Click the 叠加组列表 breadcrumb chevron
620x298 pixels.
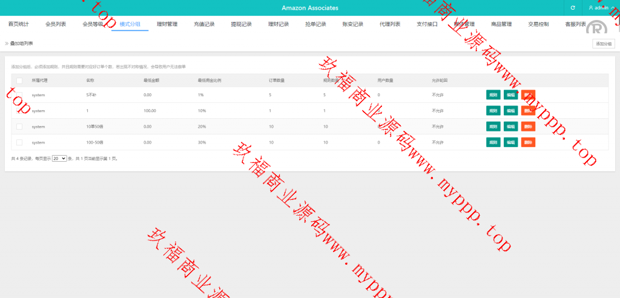pos(7,44)
